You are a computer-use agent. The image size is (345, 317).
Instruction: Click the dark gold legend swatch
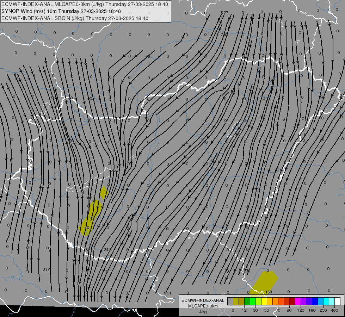pos(242,301)
